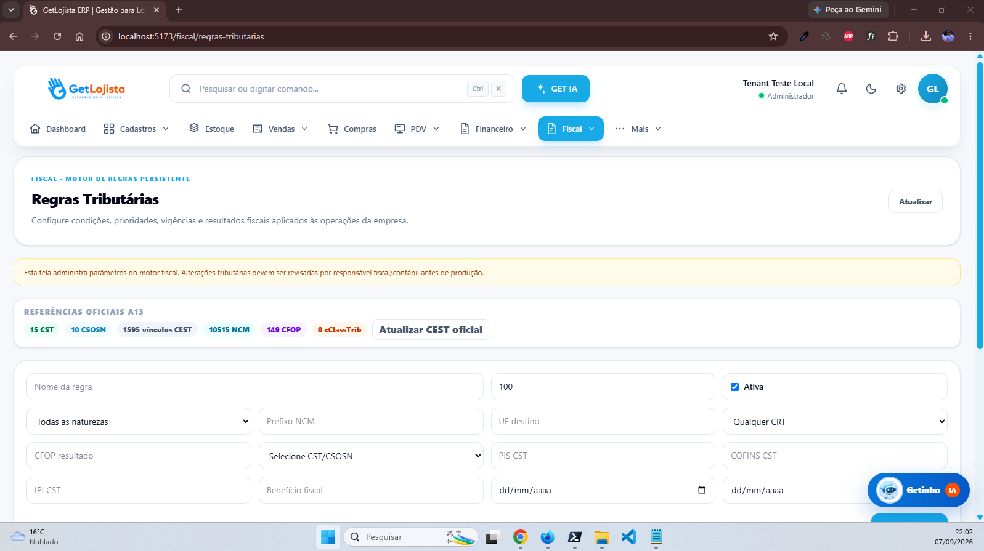Image resolution: width=984 pixels, height=551 pixels.
Task: Click the search command bar
Action: (x=342, y=89)
